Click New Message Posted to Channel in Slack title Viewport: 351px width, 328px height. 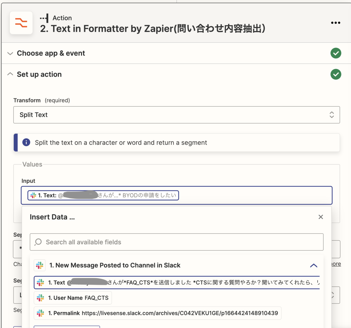[x=115, y=265]
